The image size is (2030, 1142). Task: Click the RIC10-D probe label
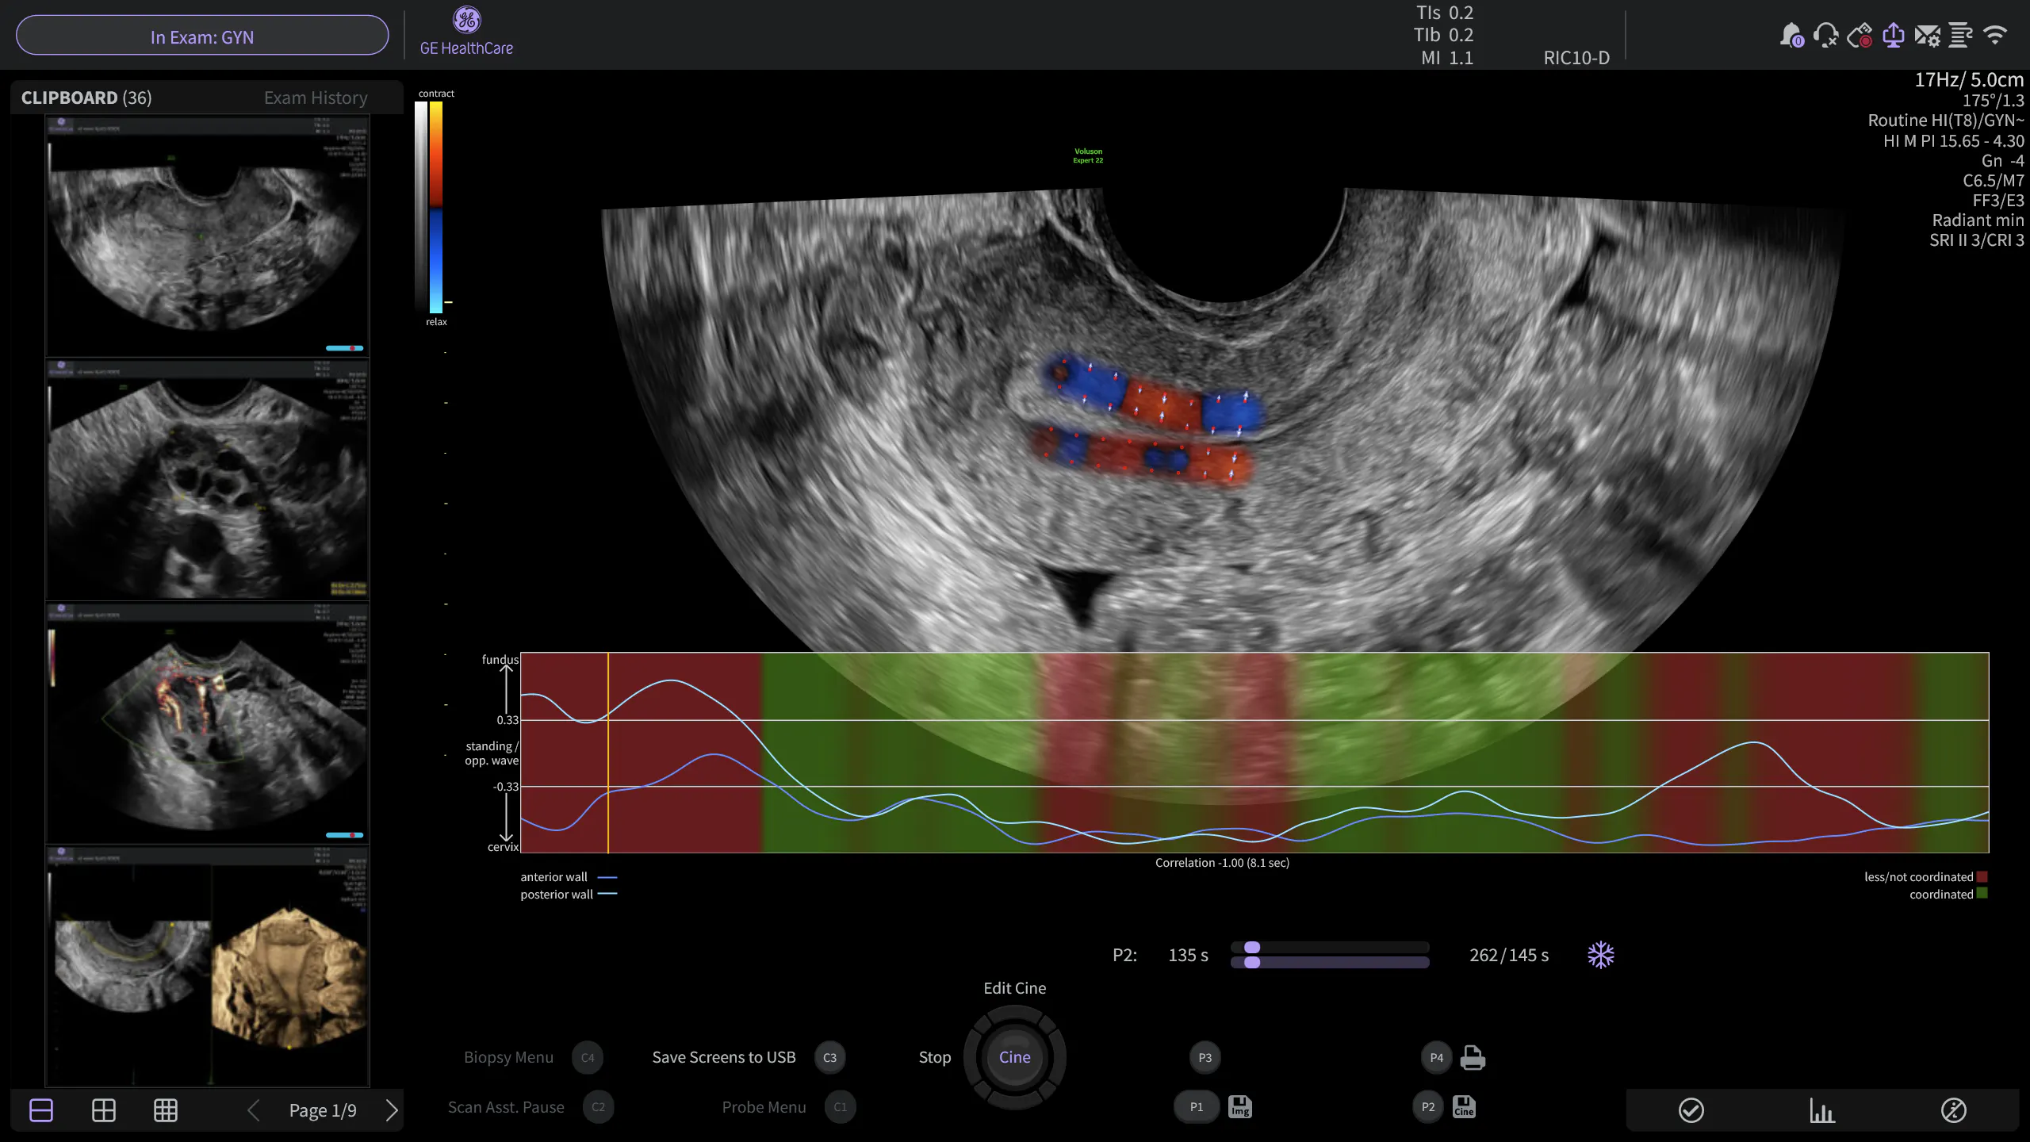click(1576, 58)
